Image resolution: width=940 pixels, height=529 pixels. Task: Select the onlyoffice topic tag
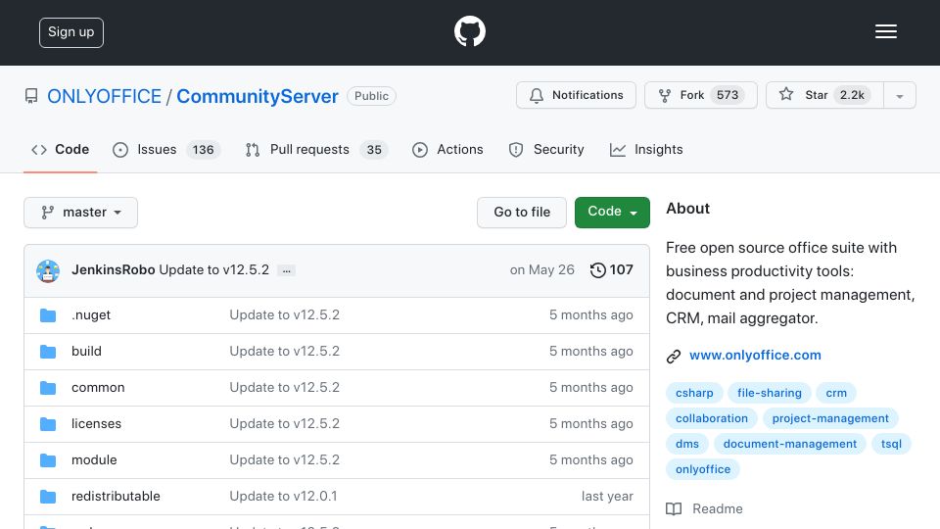point(703,469)
